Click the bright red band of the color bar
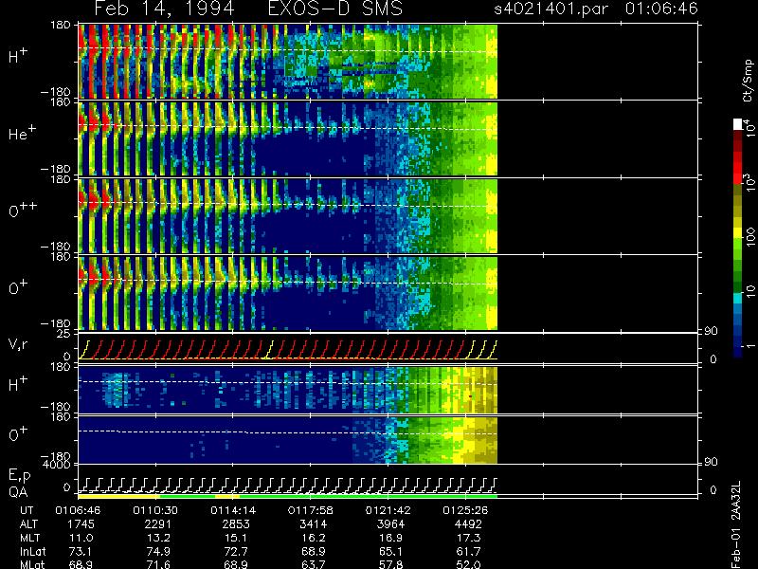758x569 pixels. 738,167
